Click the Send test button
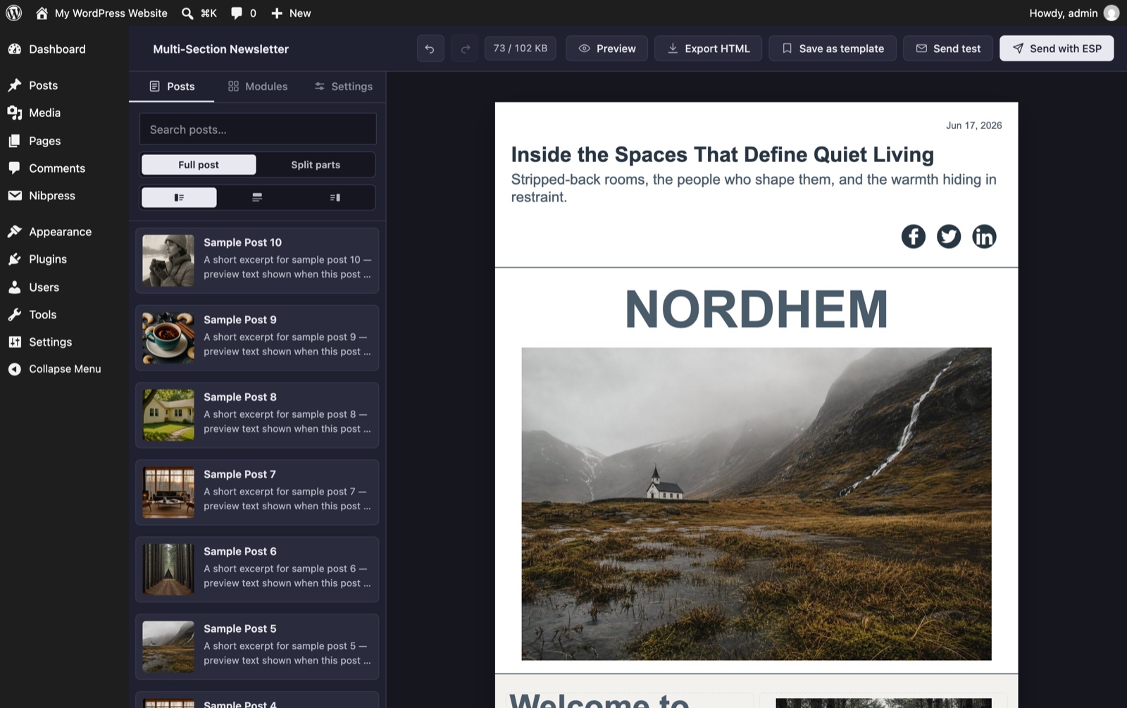Image resolution: width=1127 pixels, height=708 pixels. point(948,49)
